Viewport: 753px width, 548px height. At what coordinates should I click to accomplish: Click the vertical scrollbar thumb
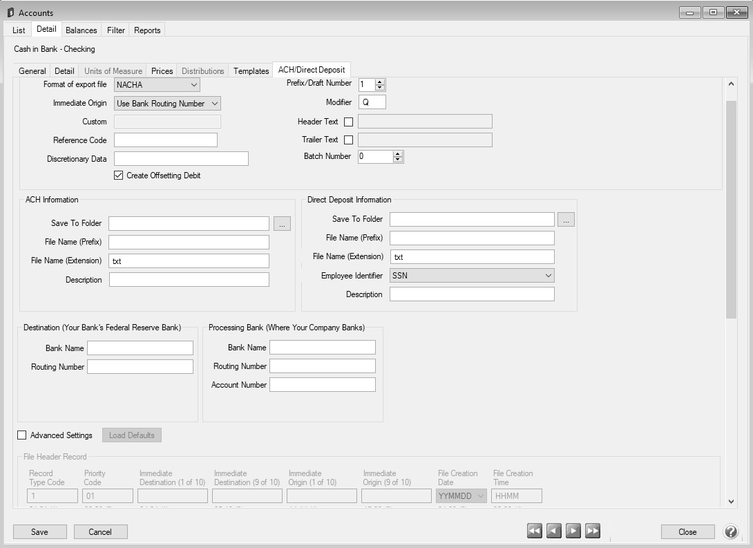[x=731, y=209]
